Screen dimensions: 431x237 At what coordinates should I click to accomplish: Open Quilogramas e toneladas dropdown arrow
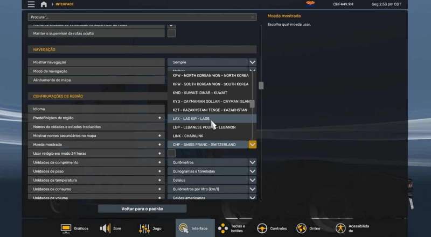click(x=252, y=171)
